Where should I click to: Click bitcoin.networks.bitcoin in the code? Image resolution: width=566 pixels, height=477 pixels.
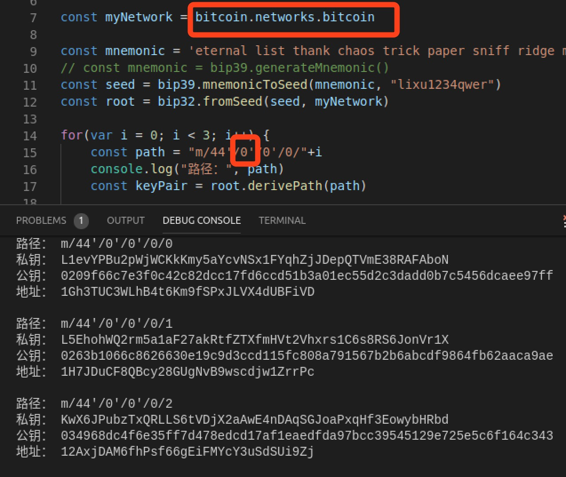285,17
